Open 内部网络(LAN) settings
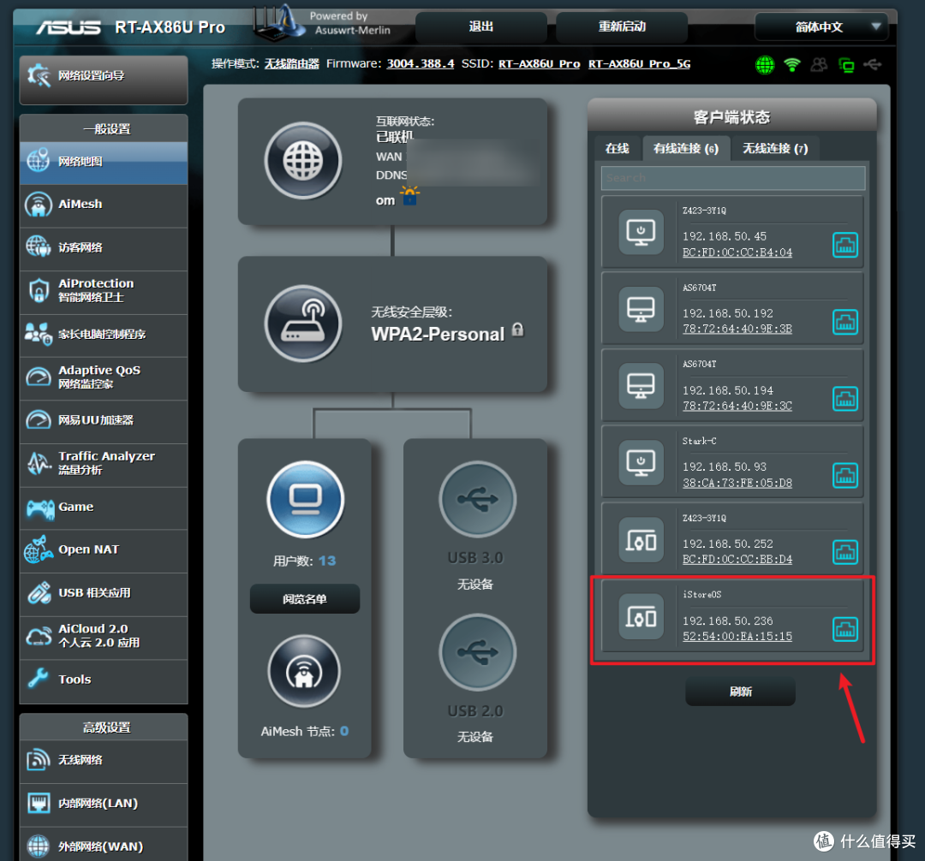The height and width of the screenshot is (861, 925). 104,804
